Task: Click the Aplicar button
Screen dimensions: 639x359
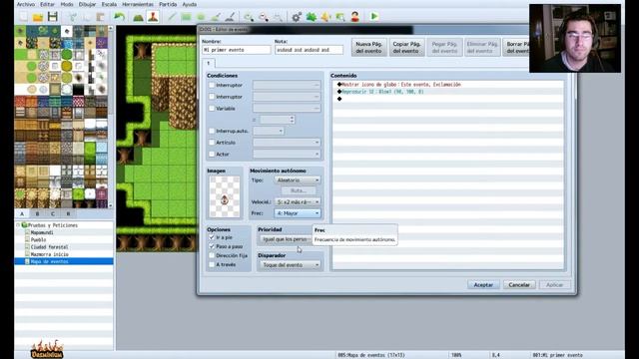Action: coord(555,285)
